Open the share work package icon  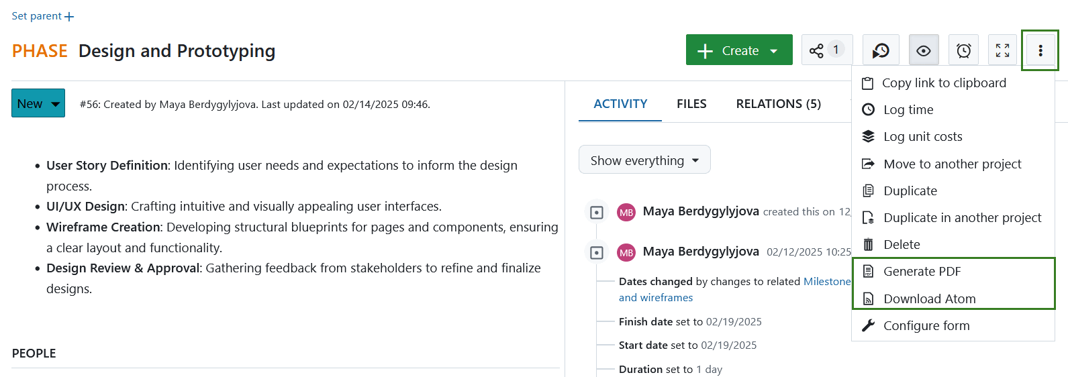coord(826,50)
